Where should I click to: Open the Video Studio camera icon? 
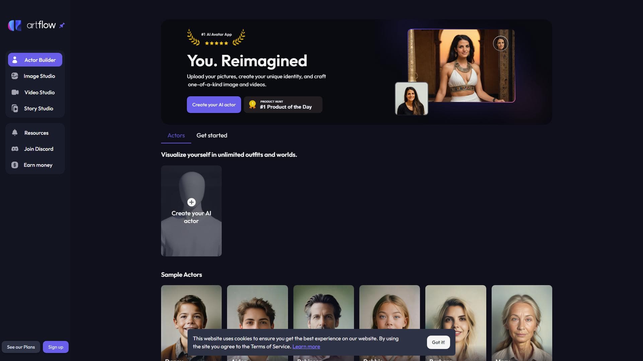pyautogui.click(x=15, y=92)
